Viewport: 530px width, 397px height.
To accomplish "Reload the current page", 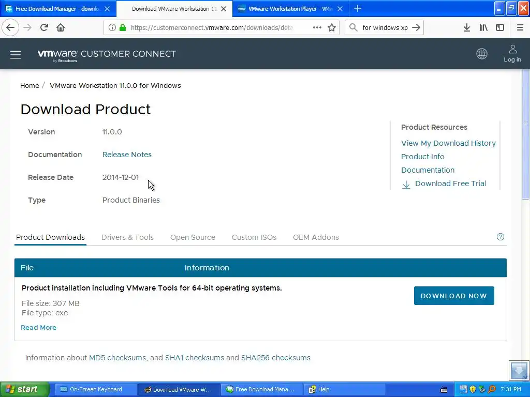I will (x=44, y=27).
